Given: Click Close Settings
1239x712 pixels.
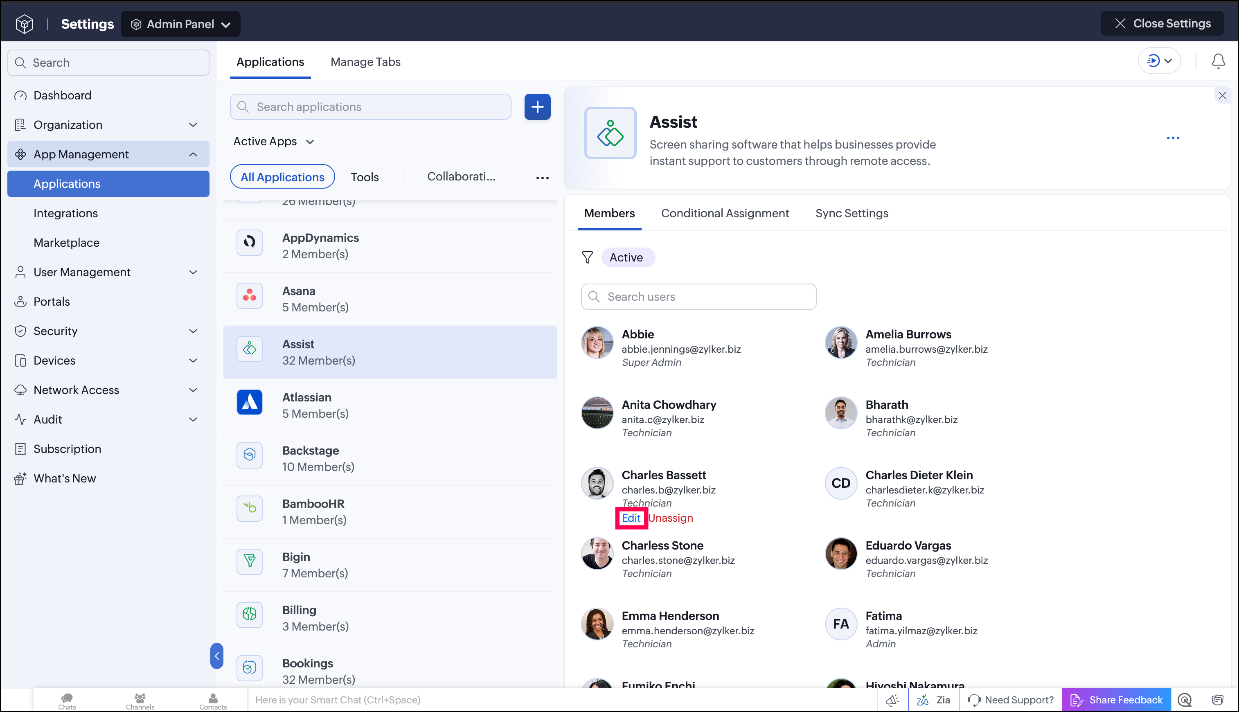Looking at the screenshot, I should pos(1162,23).
